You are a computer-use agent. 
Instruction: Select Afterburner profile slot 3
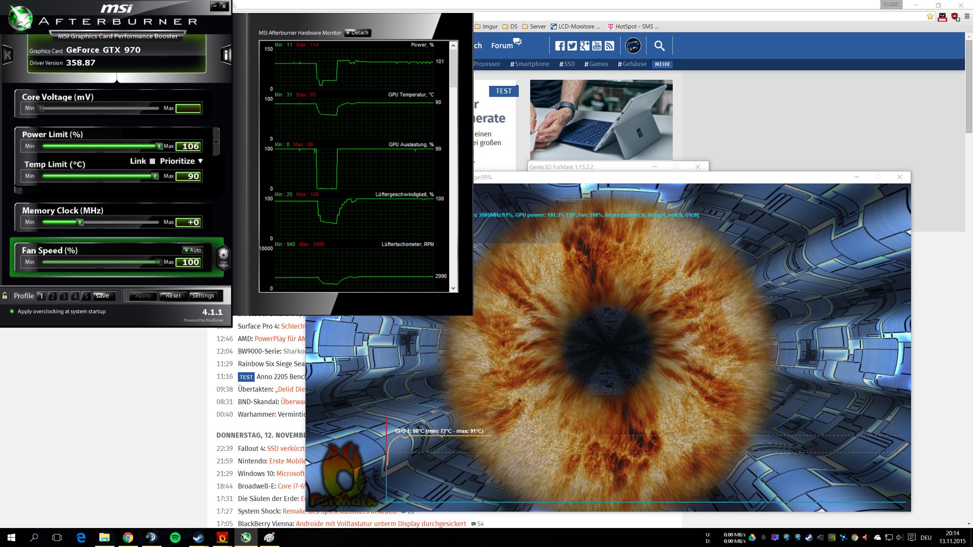point(64,296)
